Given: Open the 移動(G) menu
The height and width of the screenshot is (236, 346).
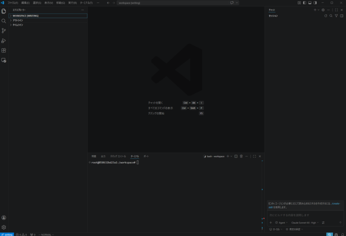Looking at the screenshot, I should 61,3.
